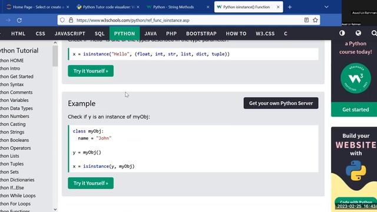The height and width of the screenshot is (212, 377).
Task: Open HTML in the top navigation
Action: pyautogui.click(x=18, y=34)
